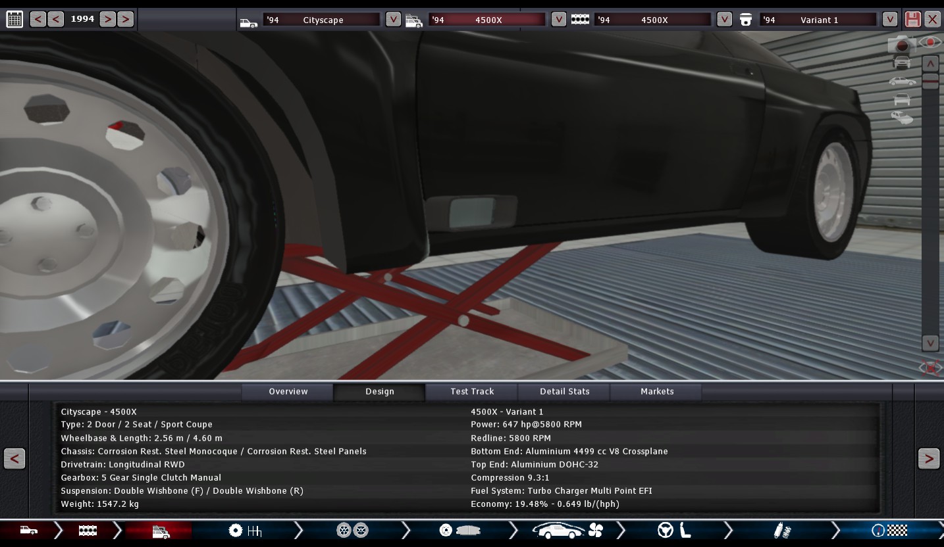944x547 pixels.
Task: Switch to the front view car icon
Action: point(902,62)
